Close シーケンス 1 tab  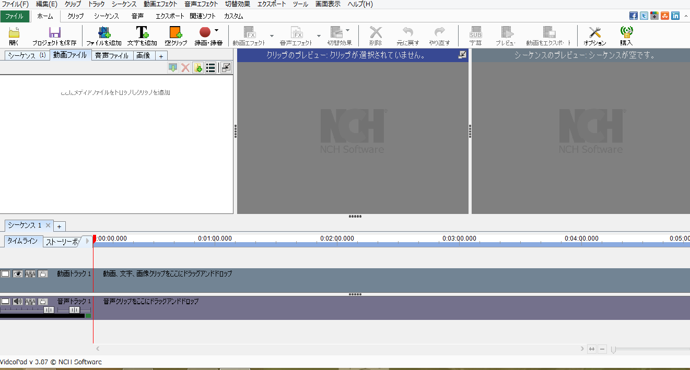pos(48,225)
